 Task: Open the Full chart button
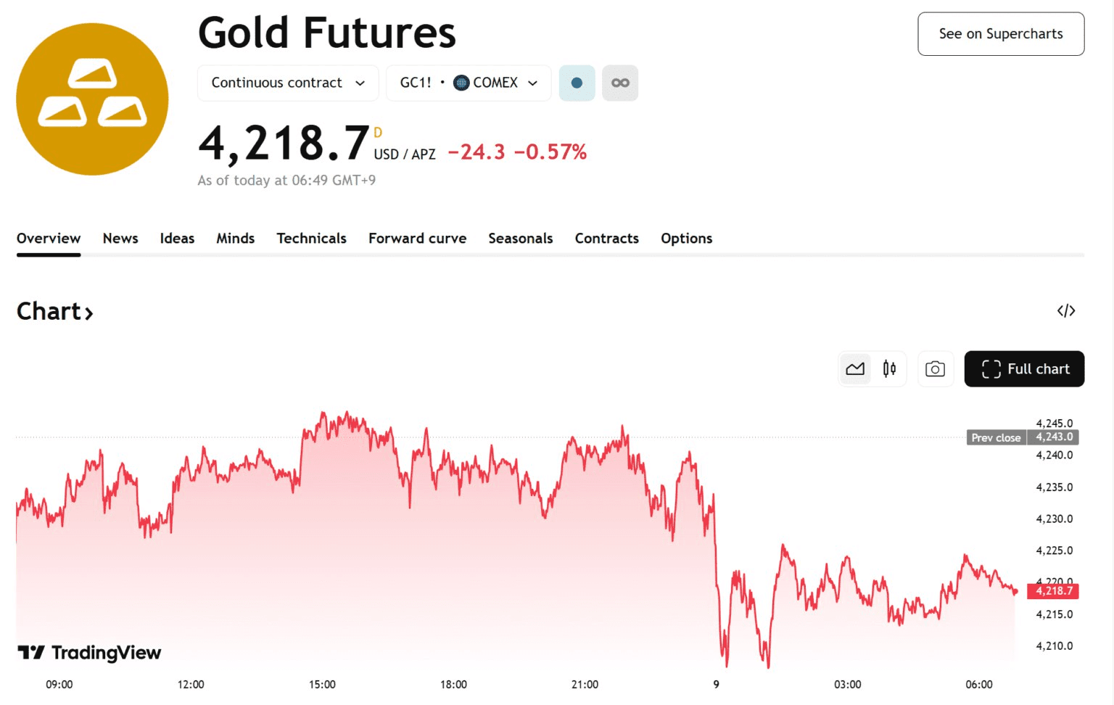pyautogui.click(x=1023, y=369)
